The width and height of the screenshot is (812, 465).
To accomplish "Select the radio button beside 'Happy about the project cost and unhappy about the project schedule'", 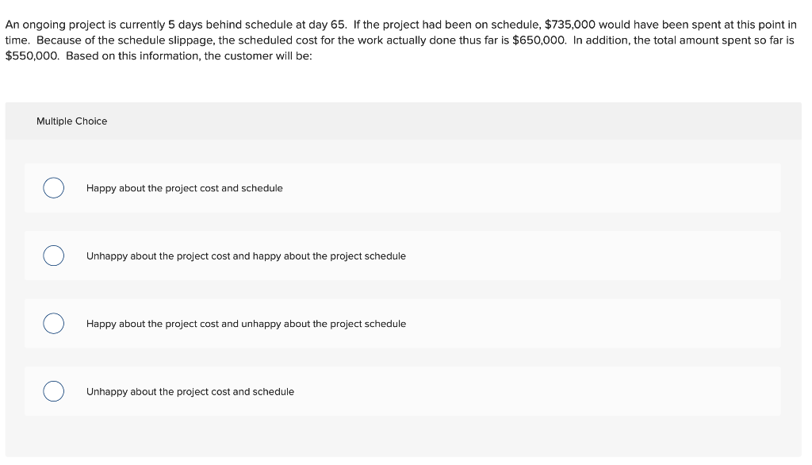I will point(53,323).
